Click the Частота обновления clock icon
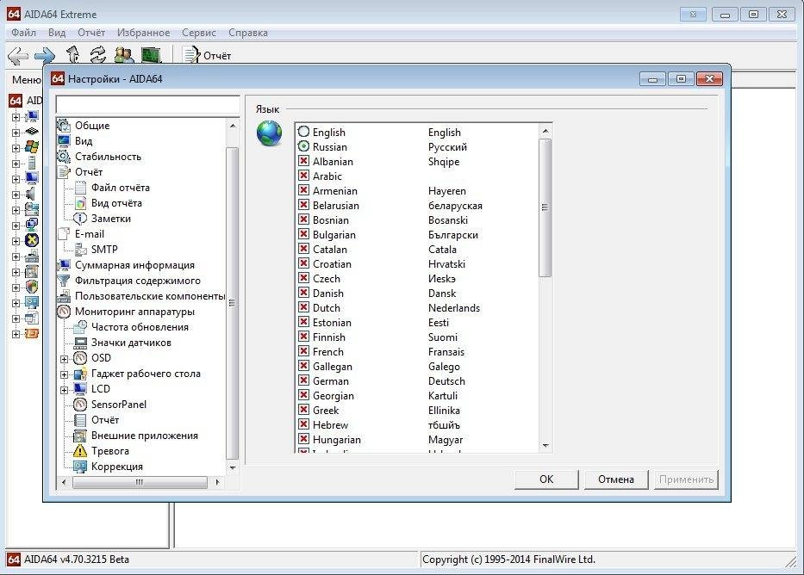The width and height of the screenshot is (804, 575). (x=80, y=327)
